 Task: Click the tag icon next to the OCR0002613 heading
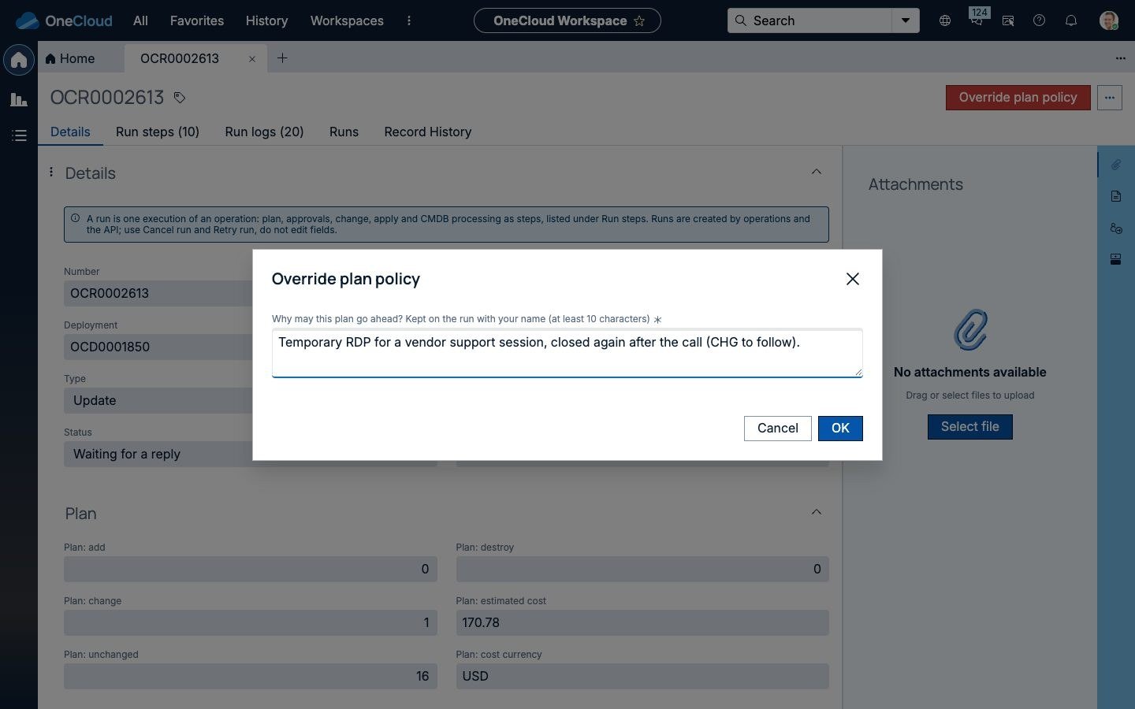180,98
